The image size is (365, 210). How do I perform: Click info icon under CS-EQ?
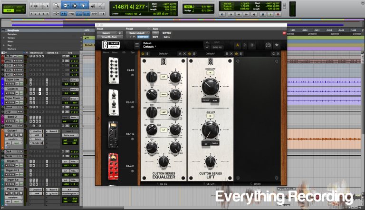[133, 75]
